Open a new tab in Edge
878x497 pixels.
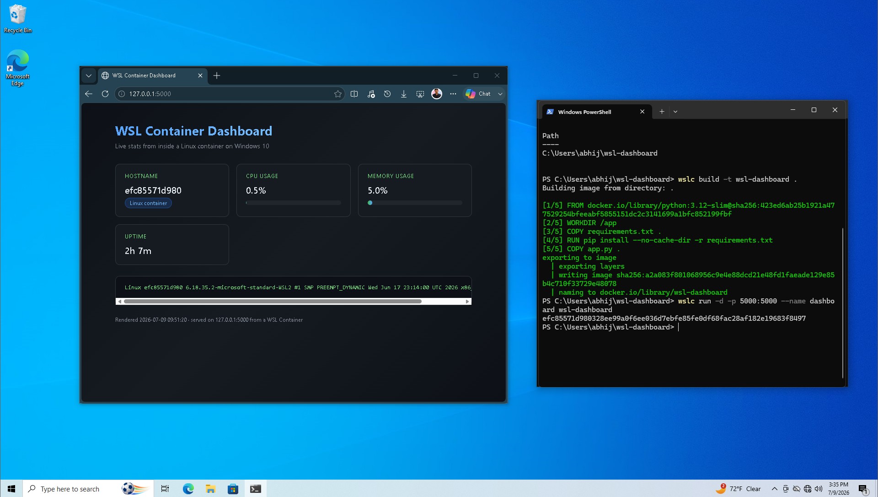(x=217, y=76)
